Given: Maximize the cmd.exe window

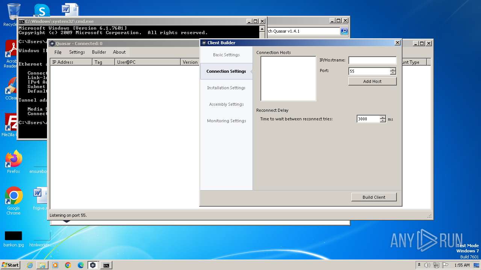Looking at the screenshot, I should coord(255,21).
